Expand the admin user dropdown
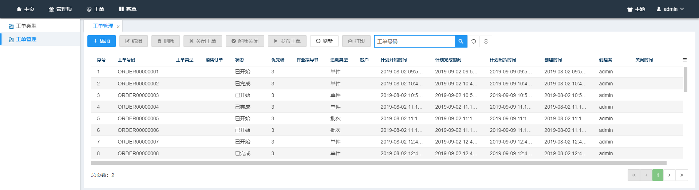Screen dimensions: 699x190 670,9
